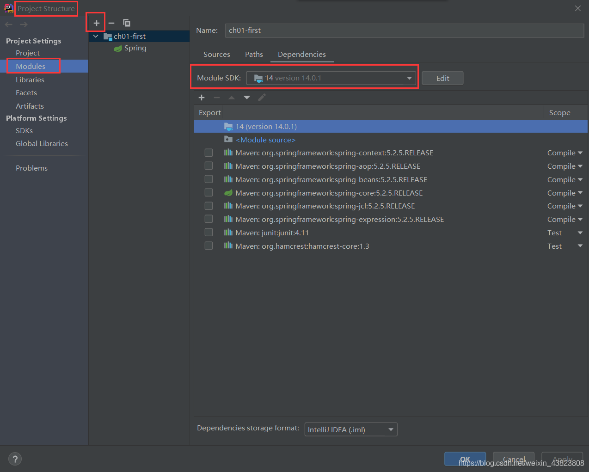589x472 pixels.
Task: Remove dependency with minus icon
Action: (x=216, y=98)
